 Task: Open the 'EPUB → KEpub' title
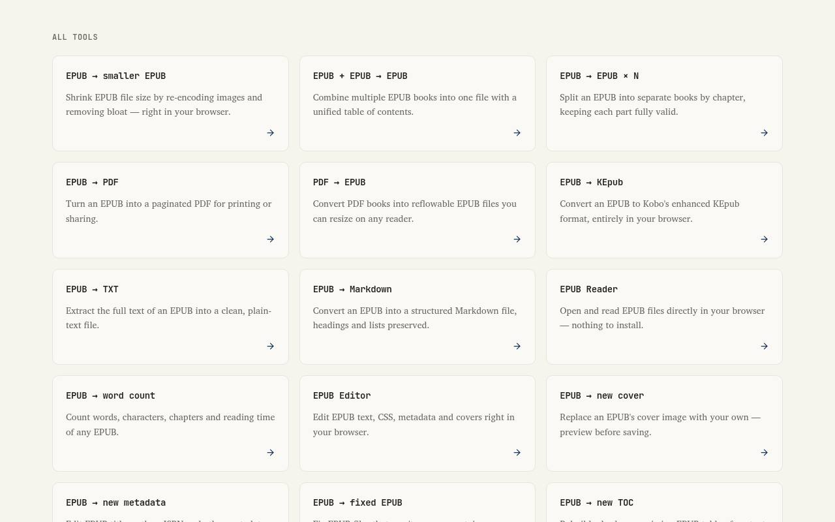[x=591, y=182]
